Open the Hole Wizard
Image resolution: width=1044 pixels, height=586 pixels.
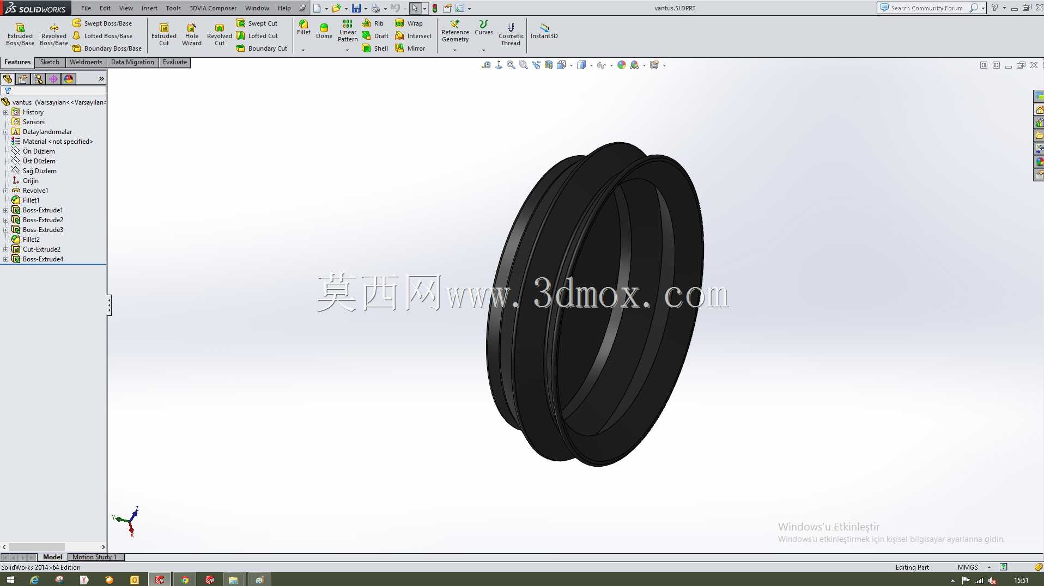tap(192, 34)
